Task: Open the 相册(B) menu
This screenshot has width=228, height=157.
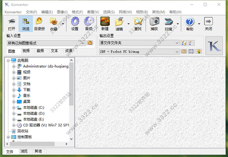Action: pos(142,12)
